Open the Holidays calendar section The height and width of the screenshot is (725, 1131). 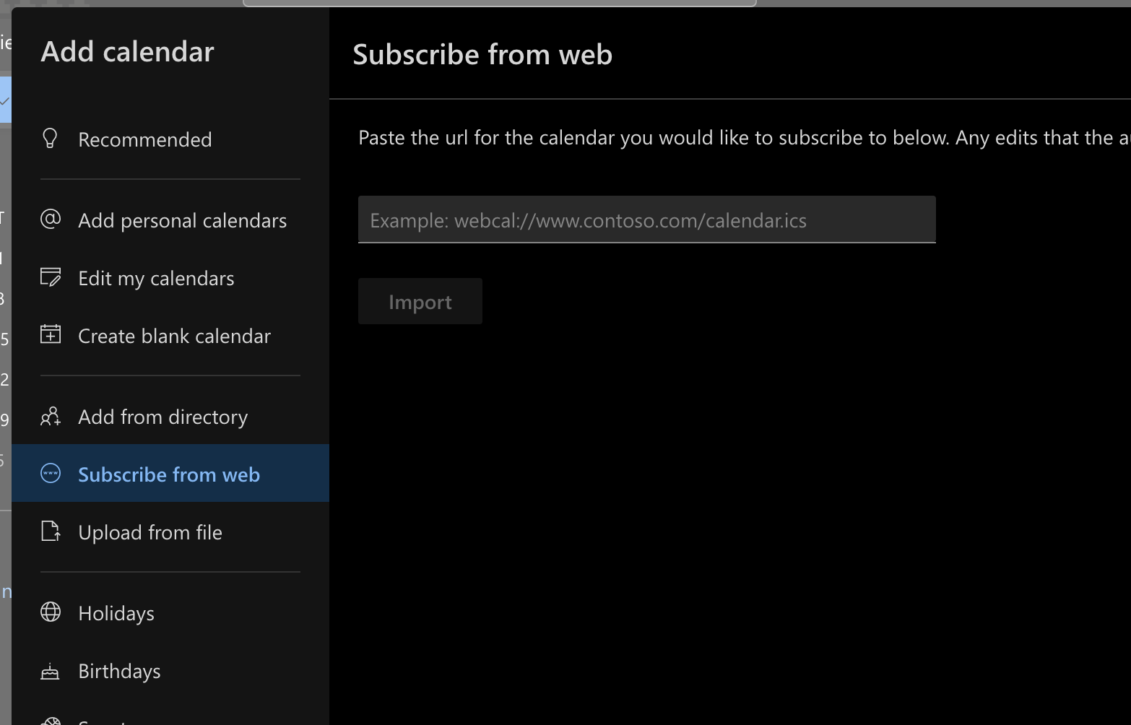pos(116,612)
